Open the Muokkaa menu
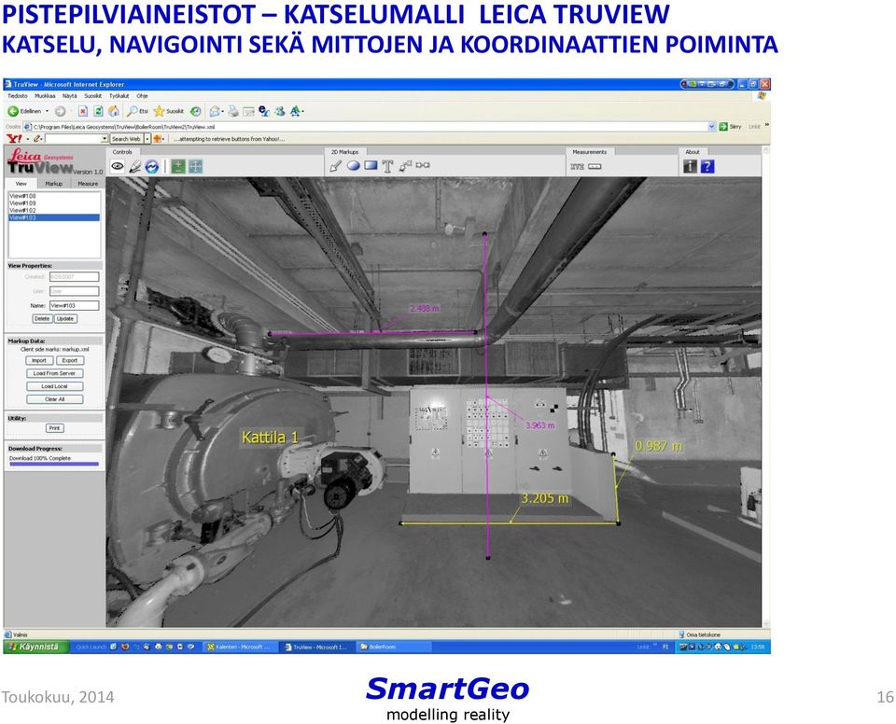 pyautogui.click(x=45, y=96)
